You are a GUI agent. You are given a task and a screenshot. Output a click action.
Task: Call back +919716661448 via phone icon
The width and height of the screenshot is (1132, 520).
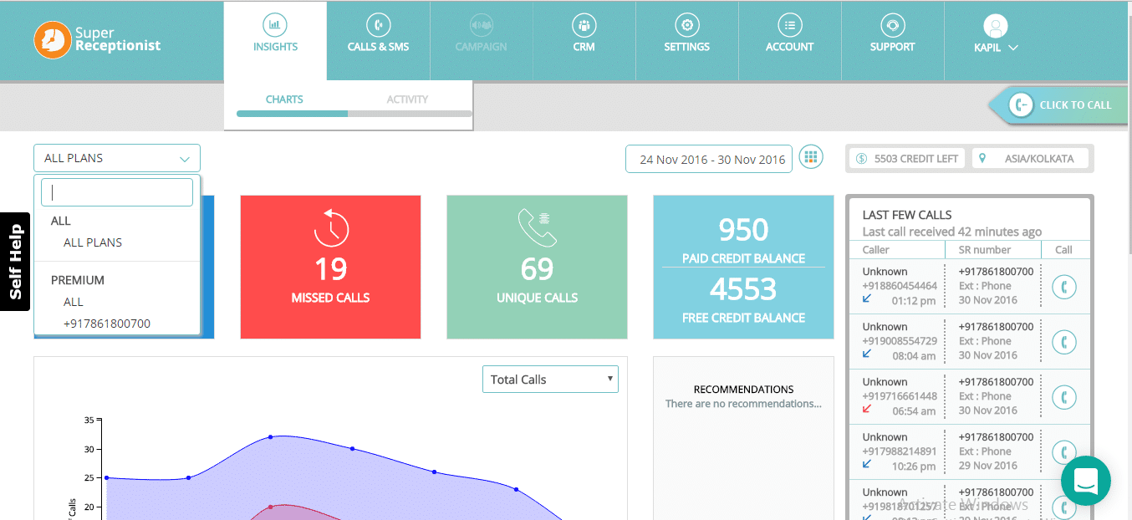click(x=1064, y=397)
